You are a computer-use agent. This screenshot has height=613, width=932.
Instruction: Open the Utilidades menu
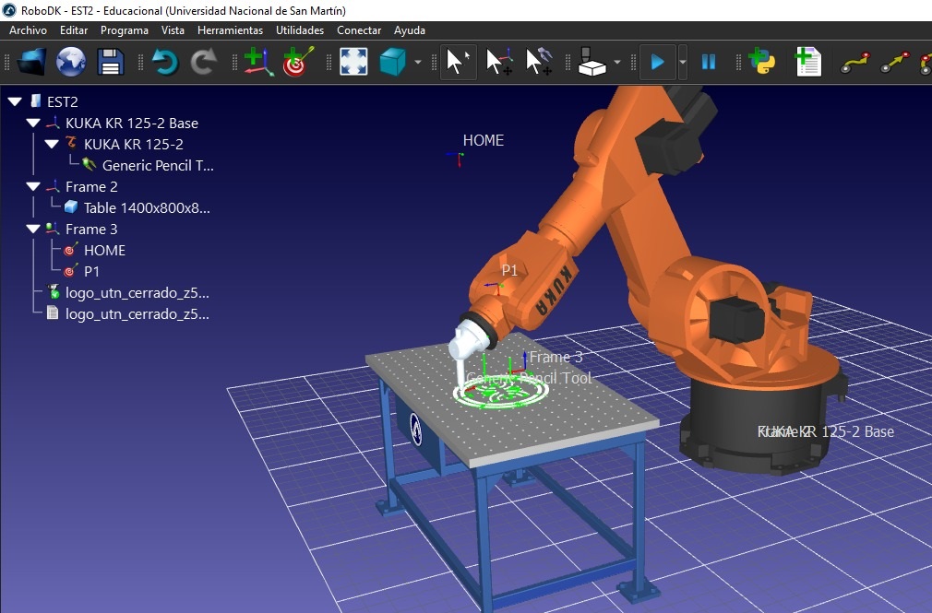pyautogui.click(x=300, y=30)
